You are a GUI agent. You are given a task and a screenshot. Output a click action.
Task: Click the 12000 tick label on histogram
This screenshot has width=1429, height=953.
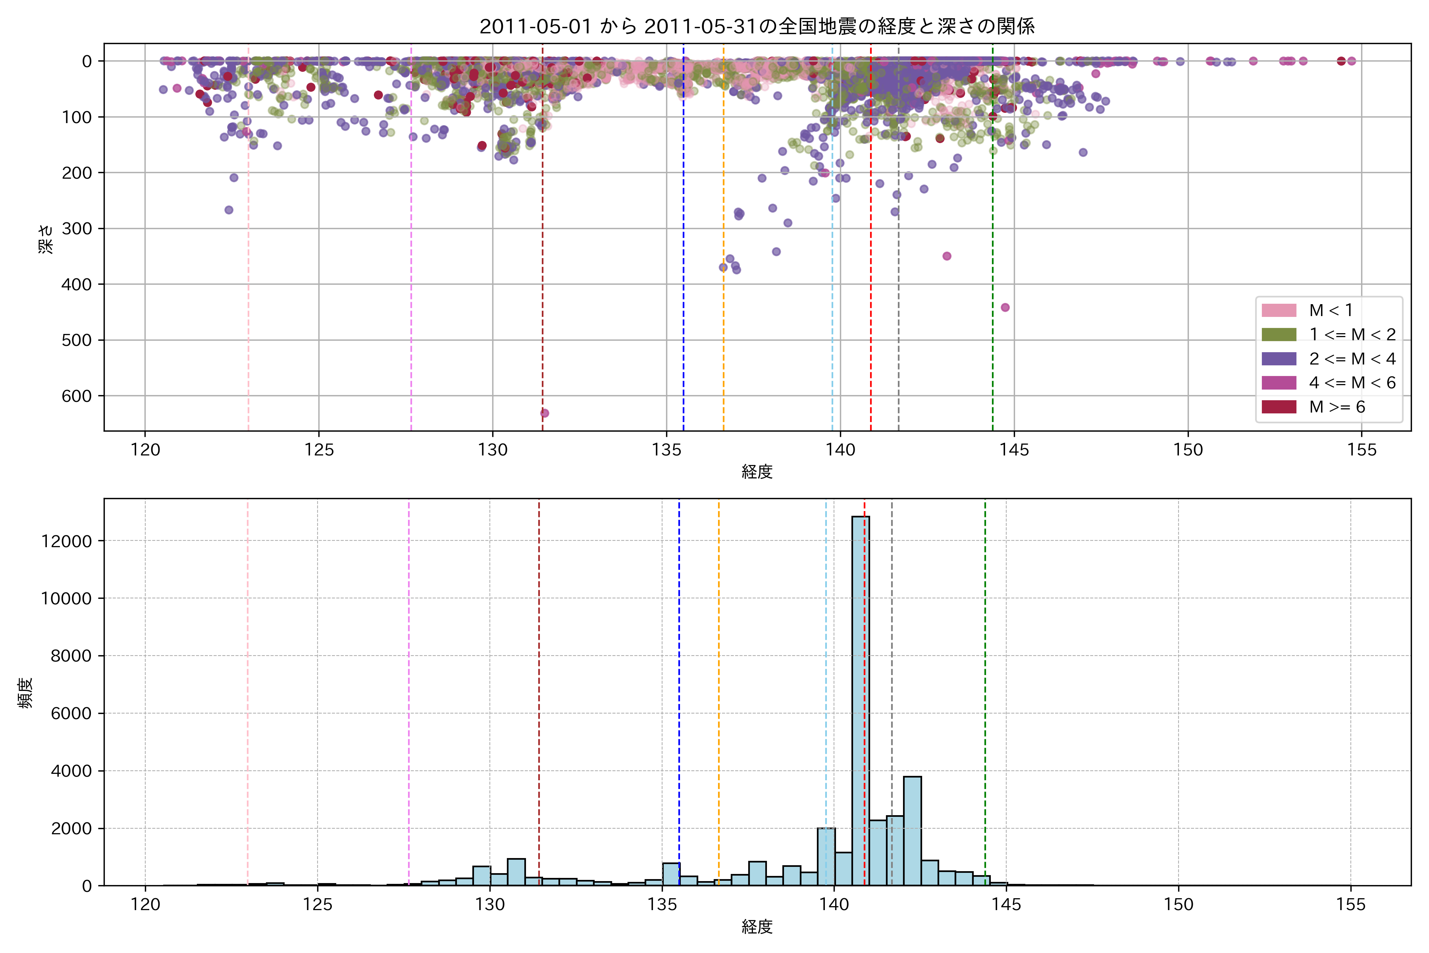coord(66,541)
